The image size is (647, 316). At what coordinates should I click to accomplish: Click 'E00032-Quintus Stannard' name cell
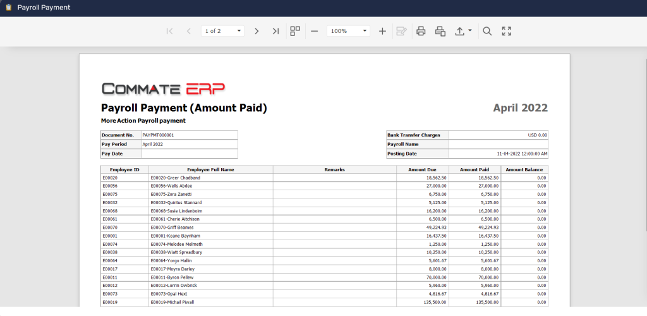[x=211, y=202]
